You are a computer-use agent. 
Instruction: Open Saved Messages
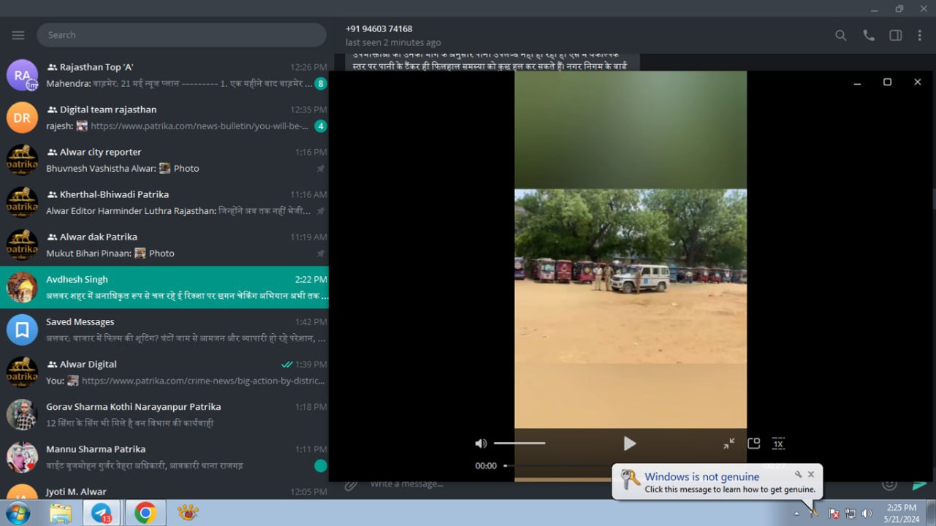click(164, 329)
